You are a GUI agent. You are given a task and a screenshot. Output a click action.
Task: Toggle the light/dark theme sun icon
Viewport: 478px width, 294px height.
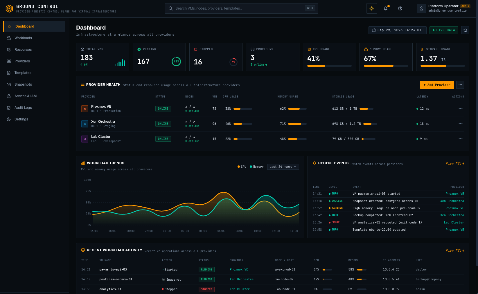[x=371, y=8]
